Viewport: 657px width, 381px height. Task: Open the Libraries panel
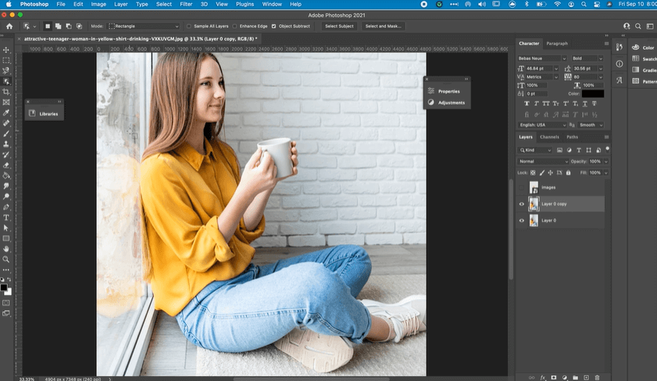tap(44, 114)
